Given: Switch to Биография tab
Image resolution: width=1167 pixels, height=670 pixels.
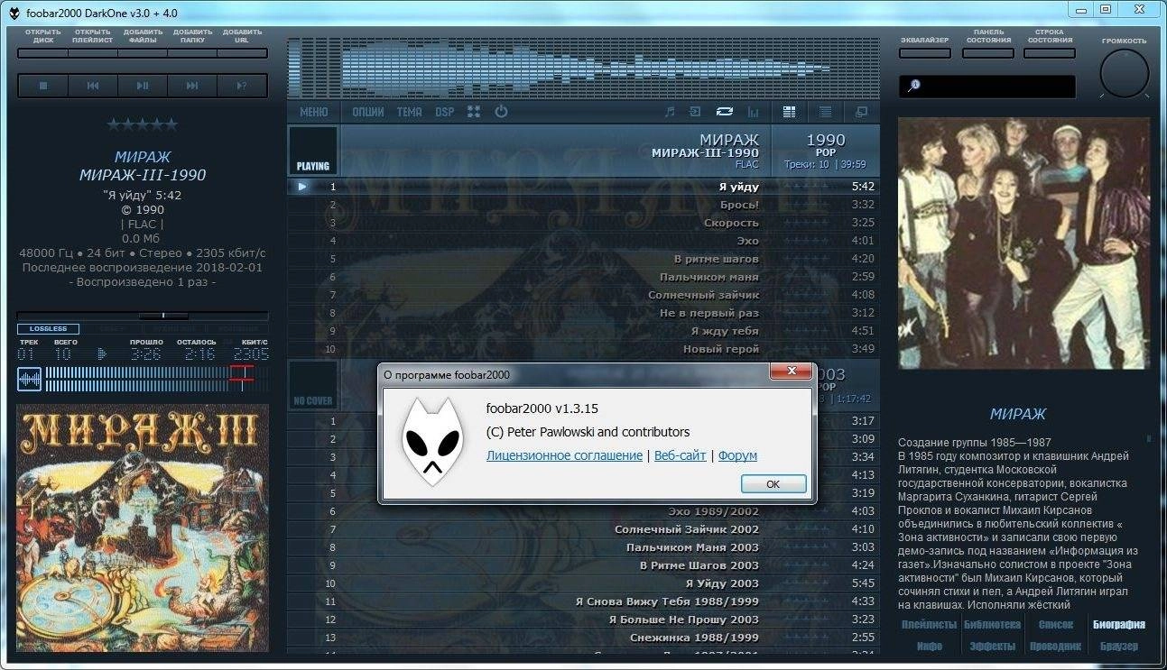Looking at the screenshot, I should tap(1119, 624).
